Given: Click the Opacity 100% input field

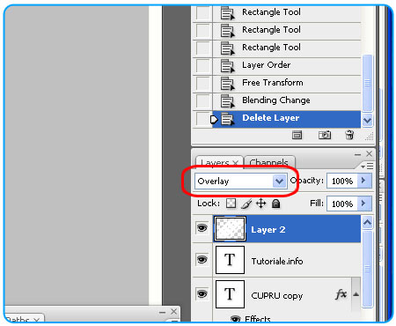Looking at the screenshot, I should [x=342, y=181].
